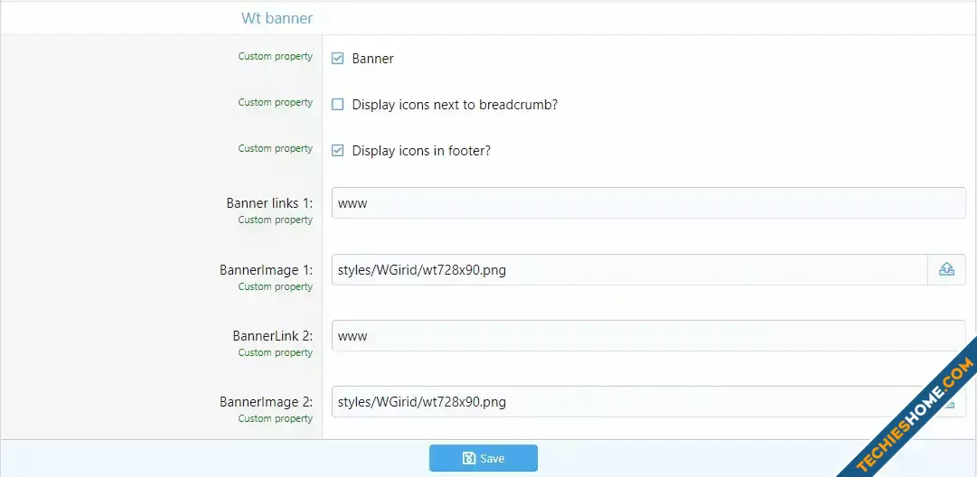Click the BannerImage 2 label
Viewport: 977px width, 477px height.
[266, 402]
